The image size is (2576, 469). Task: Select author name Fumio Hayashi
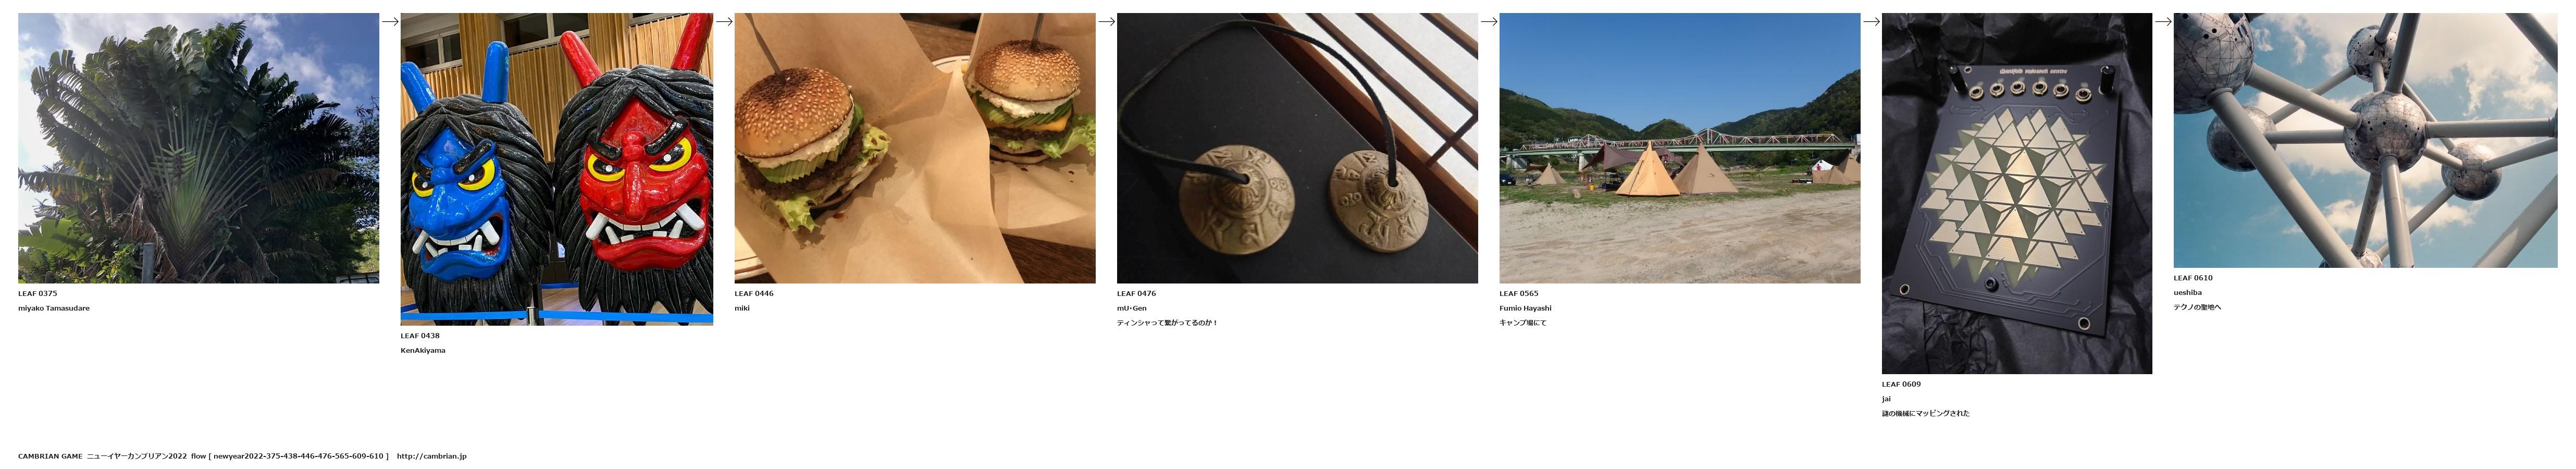pos(1525,308)
